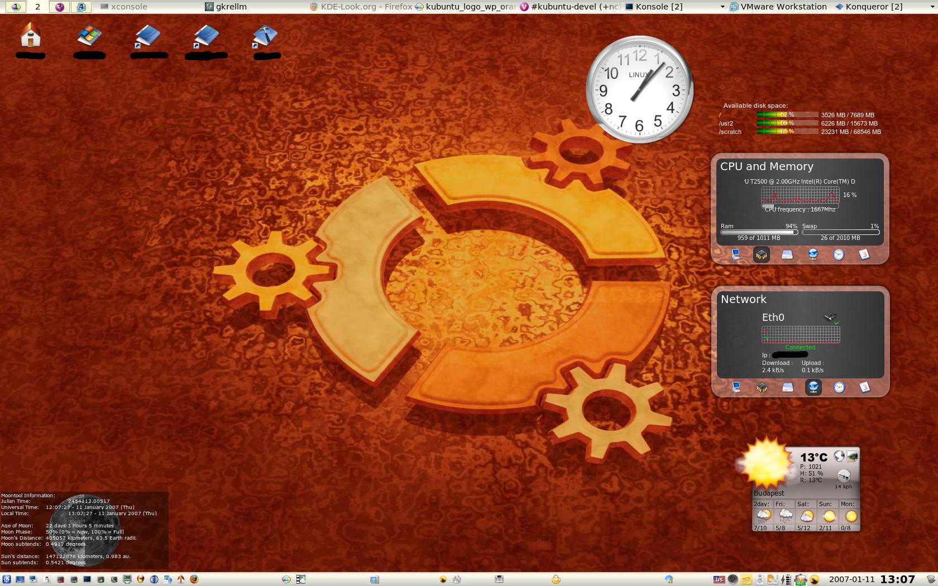Viewport: 938px width, 586px height.
Task: Click the Sat: forecast in weather widget
Action: click(806, 516)
